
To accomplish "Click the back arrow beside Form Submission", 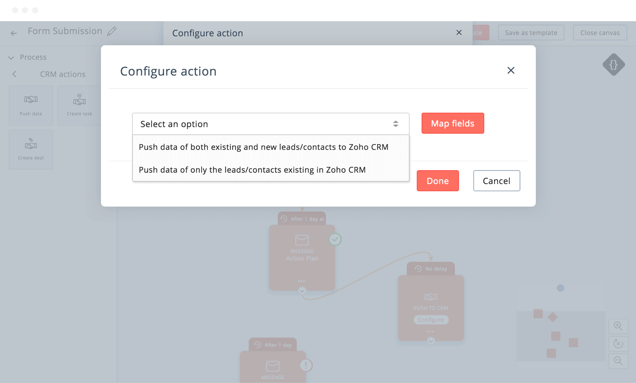I will tap(14, 33).
